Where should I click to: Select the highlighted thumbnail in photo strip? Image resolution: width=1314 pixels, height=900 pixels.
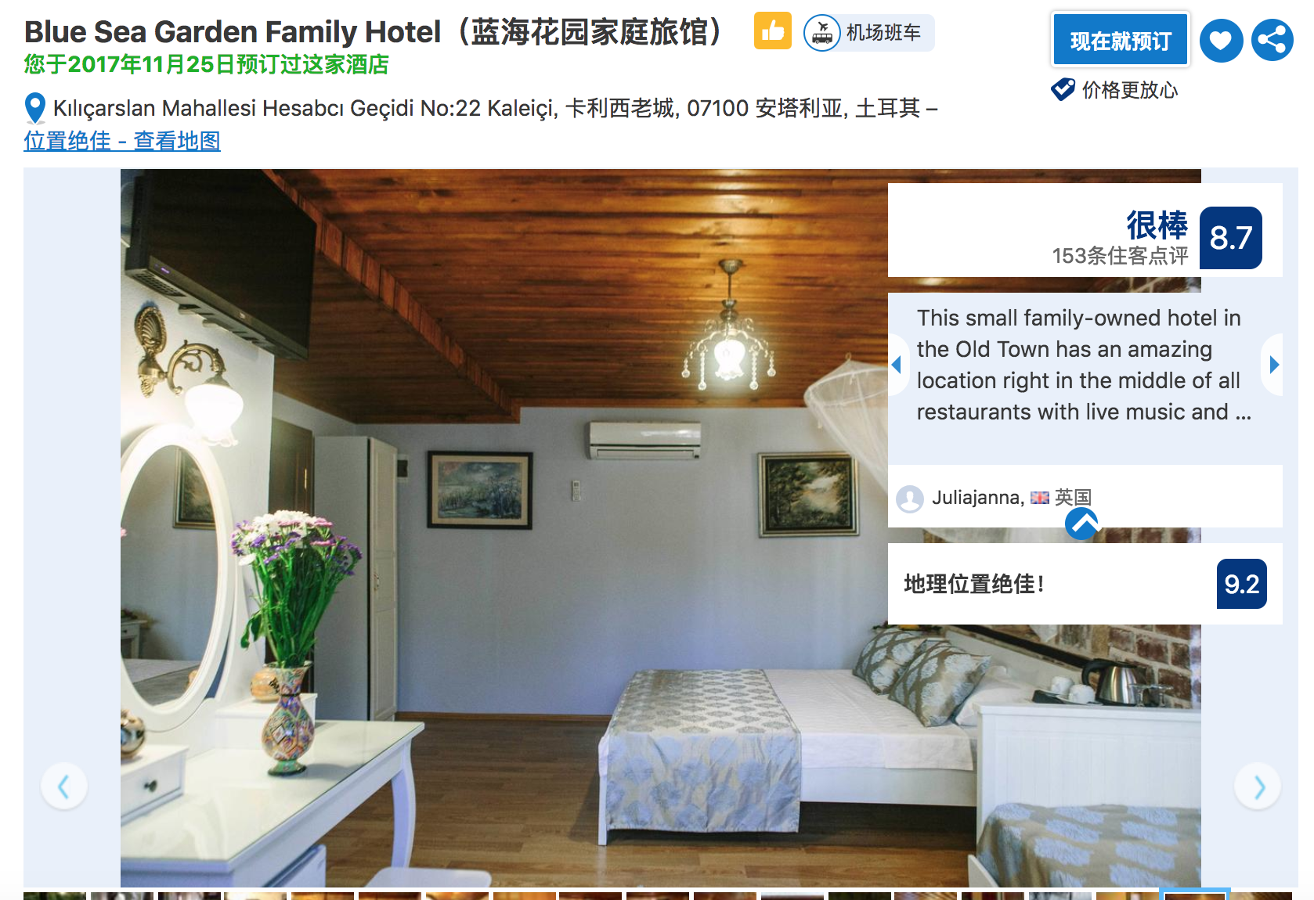[1196, 895]
